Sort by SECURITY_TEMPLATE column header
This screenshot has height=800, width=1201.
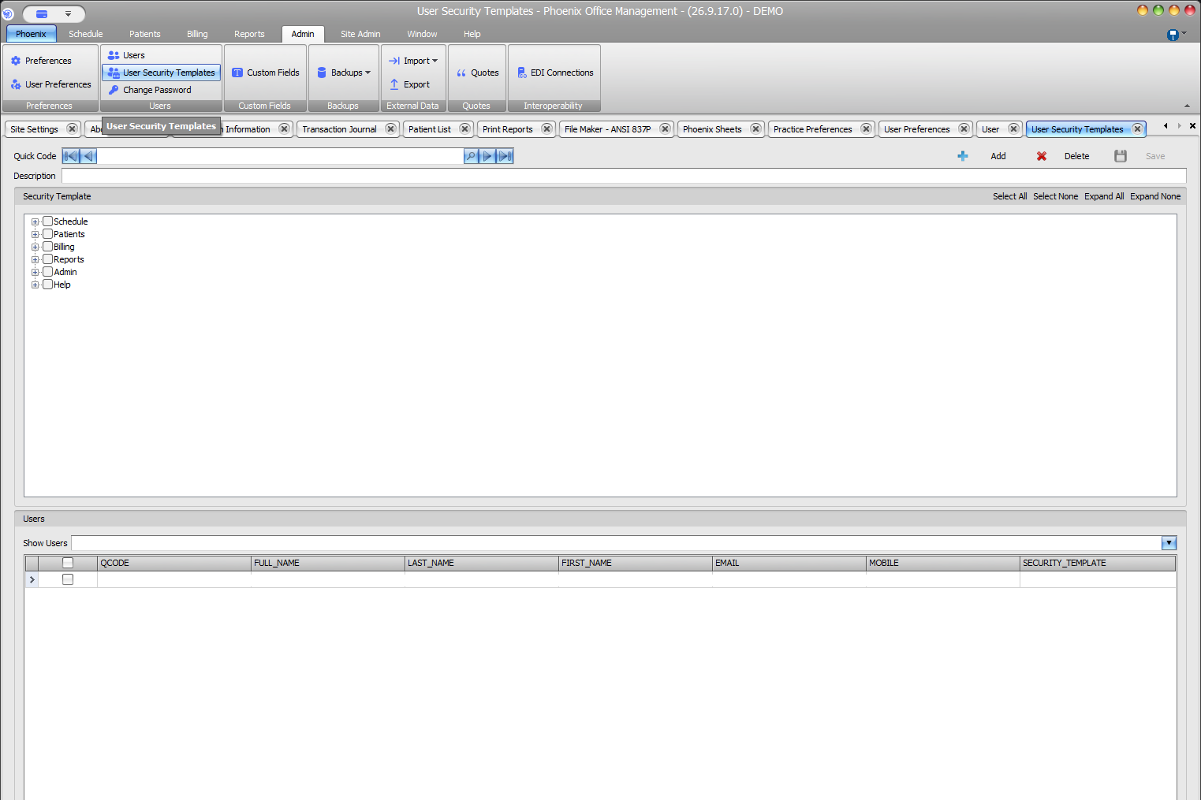point(1097,563)
